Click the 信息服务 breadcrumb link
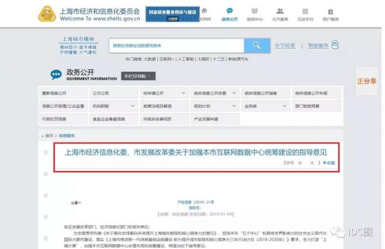385x249 pixels. pos(67,135)
